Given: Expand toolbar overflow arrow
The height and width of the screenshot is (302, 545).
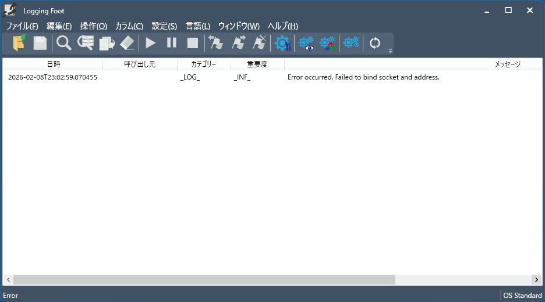Looking at the screenshot, I should click(390, 51).
